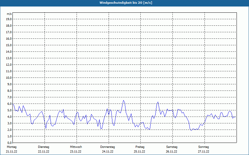Select the 'Mittwoch' day label
Image resolution: width=249 pixels, height=155 pixels.
pos(76,147)
